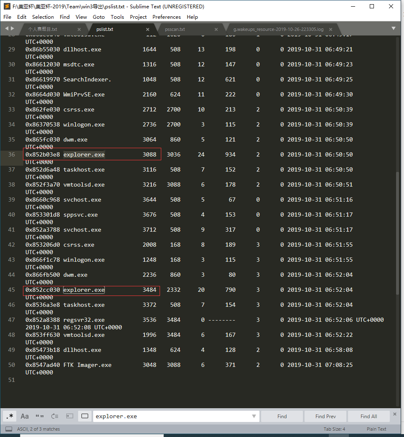Image resolution: width=404 pixels, height=437 pixels.
Task: Toggle in-selection search option
Action: (70, 416)
